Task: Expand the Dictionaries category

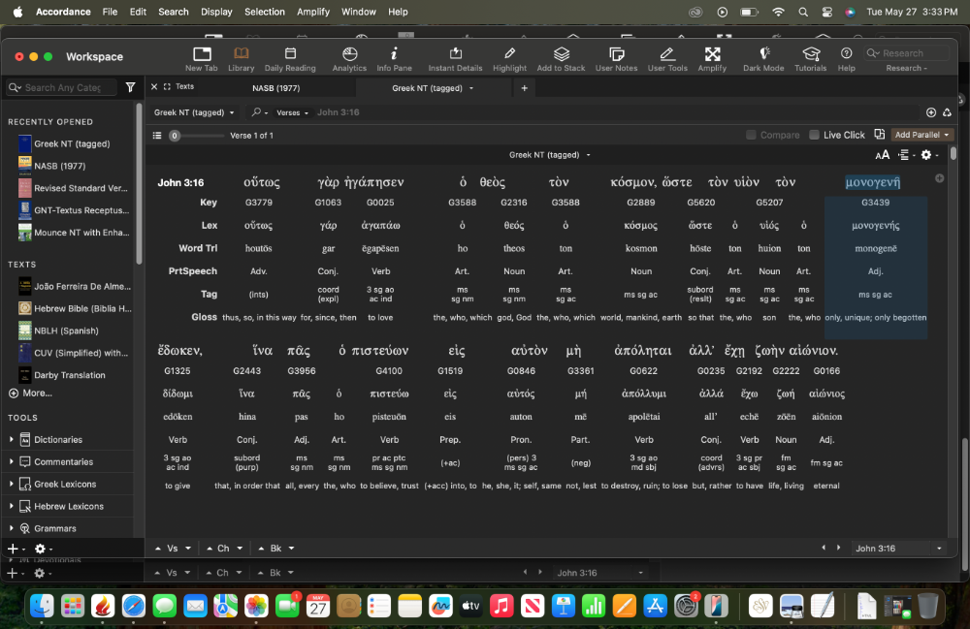Action: (x=11, y=439)
